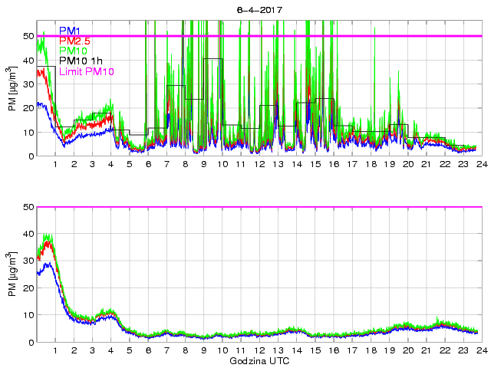Image resolution: width=491 pixels, height=368 pixels.
Task: Click the Godzina UTC x-axis label
Action: 258,360
